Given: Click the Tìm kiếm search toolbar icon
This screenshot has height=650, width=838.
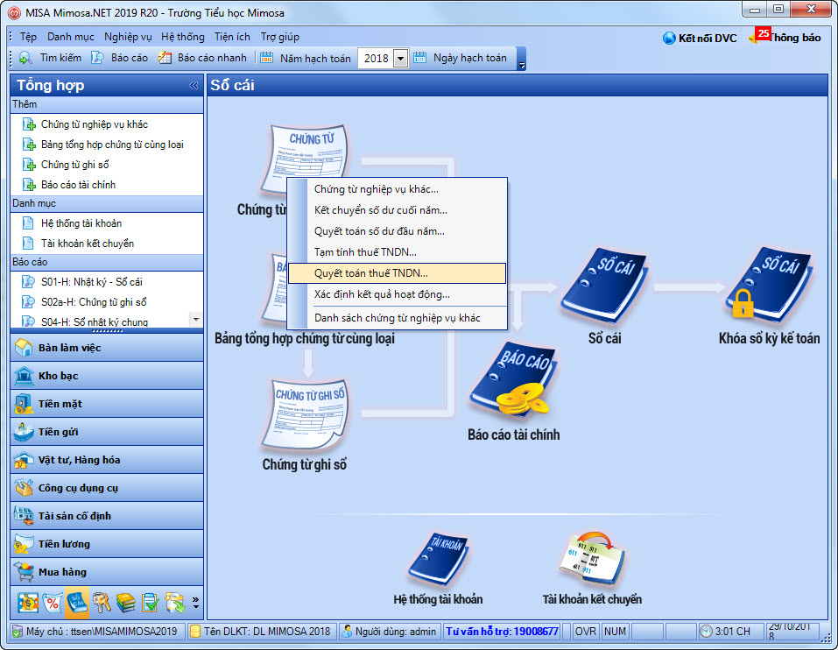Looking at the screenshot, I should point(25,58).
